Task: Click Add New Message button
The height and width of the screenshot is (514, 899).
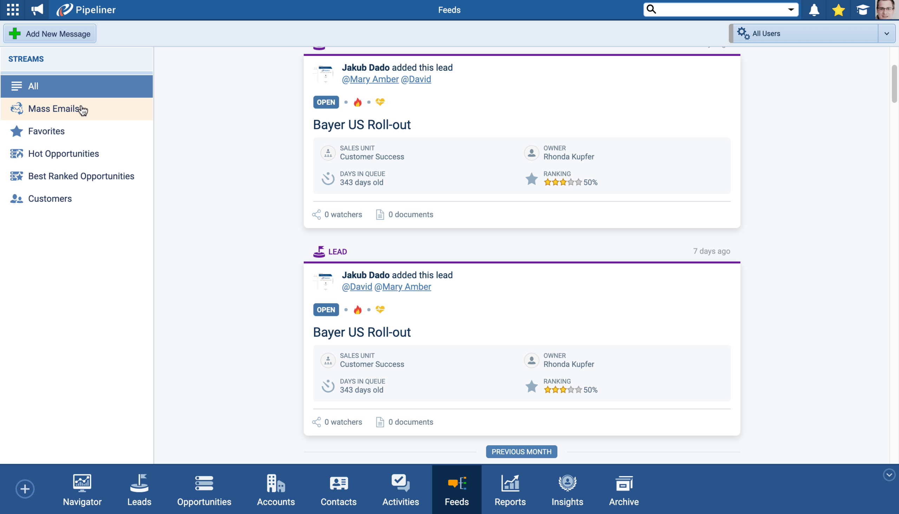Action: [x=50, y=34]
